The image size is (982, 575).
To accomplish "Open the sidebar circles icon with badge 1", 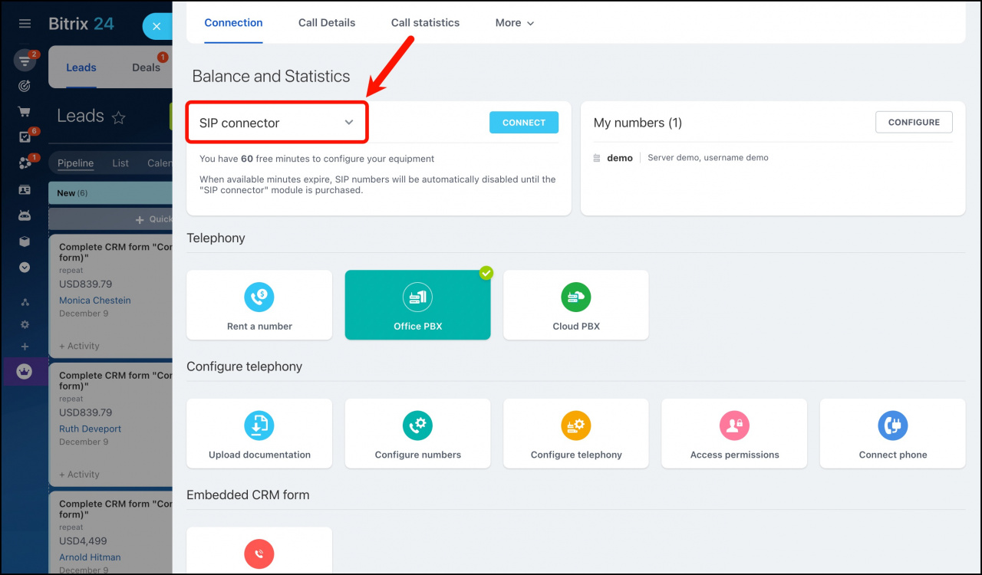I will [25, 163].
